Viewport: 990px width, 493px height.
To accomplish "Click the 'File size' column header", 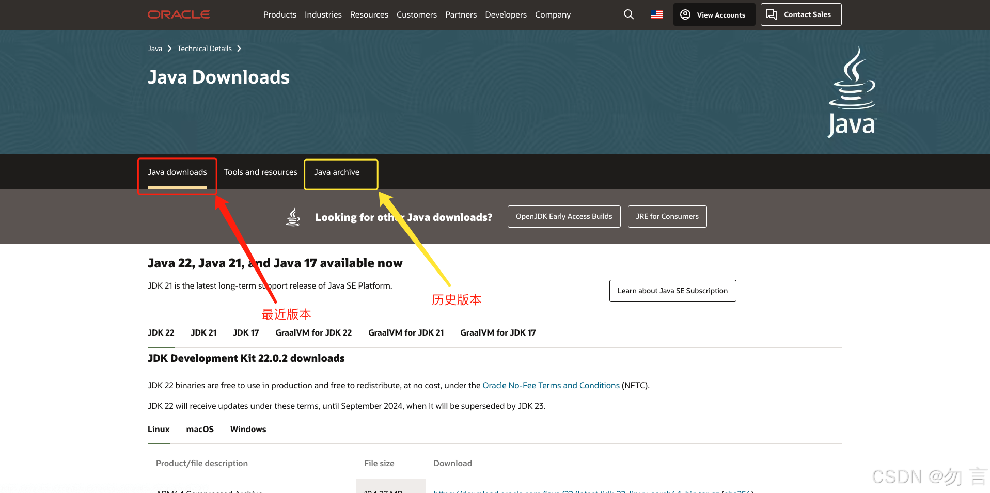I will pos(379,464).
